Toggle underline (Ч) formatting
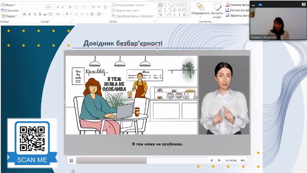 (35, 14)
